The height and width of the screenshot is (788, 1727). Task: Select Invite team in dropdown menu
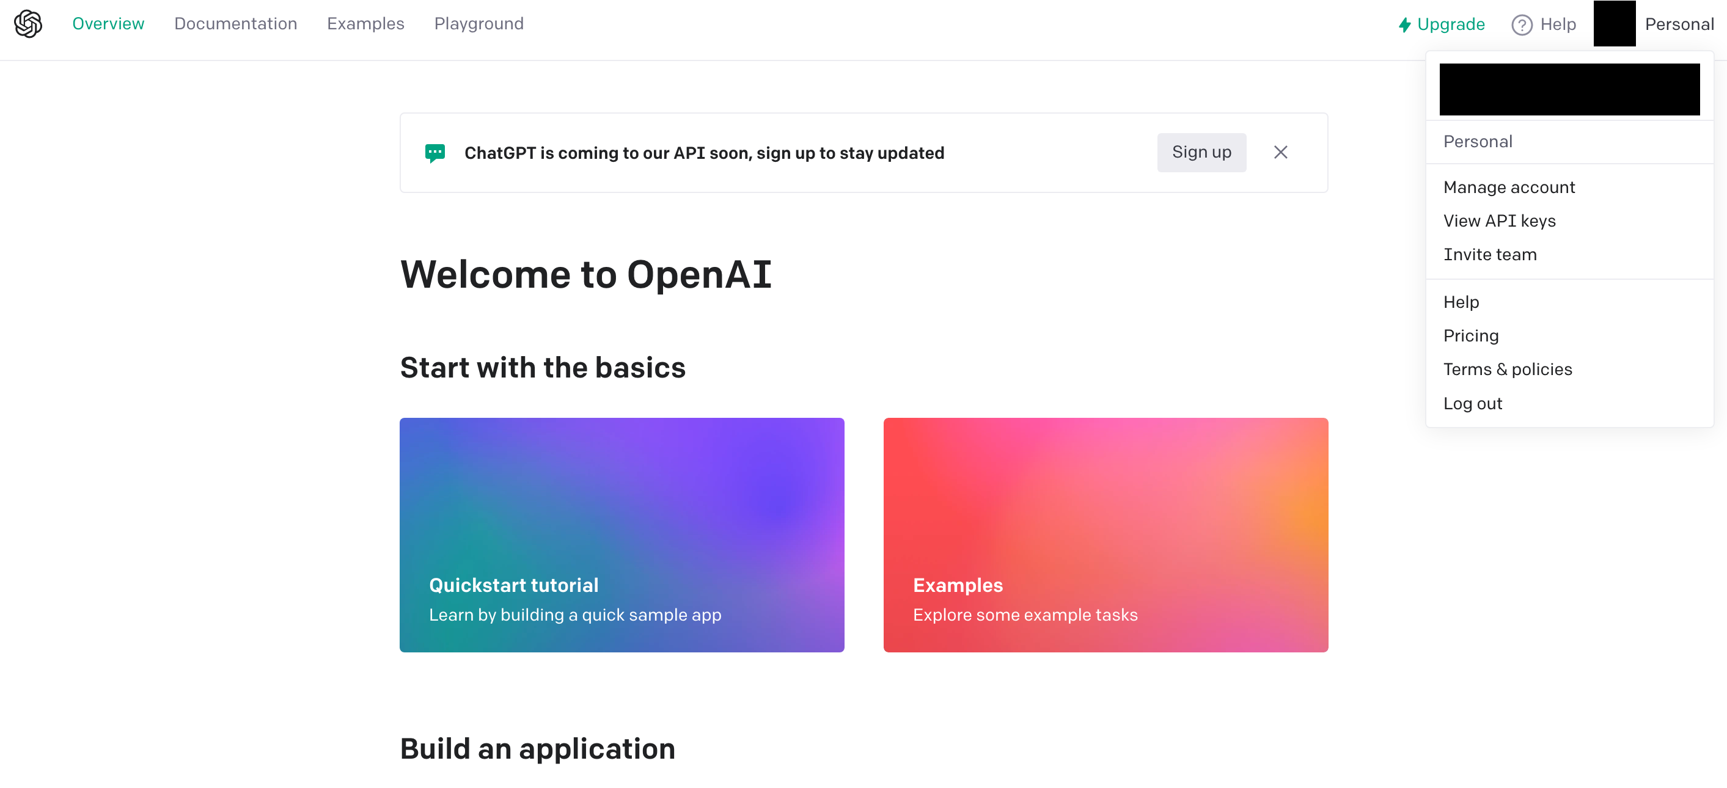(x=1490, y=254)
